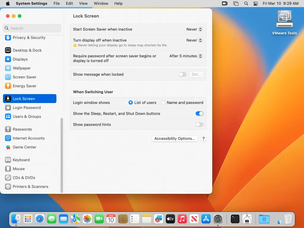Click the Accessibility Options button
This screenshot has width=304, height=228.
175,139
